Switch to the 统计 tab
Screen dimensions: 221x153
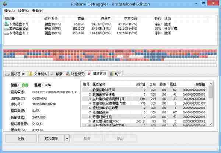[x=115, y=74]
